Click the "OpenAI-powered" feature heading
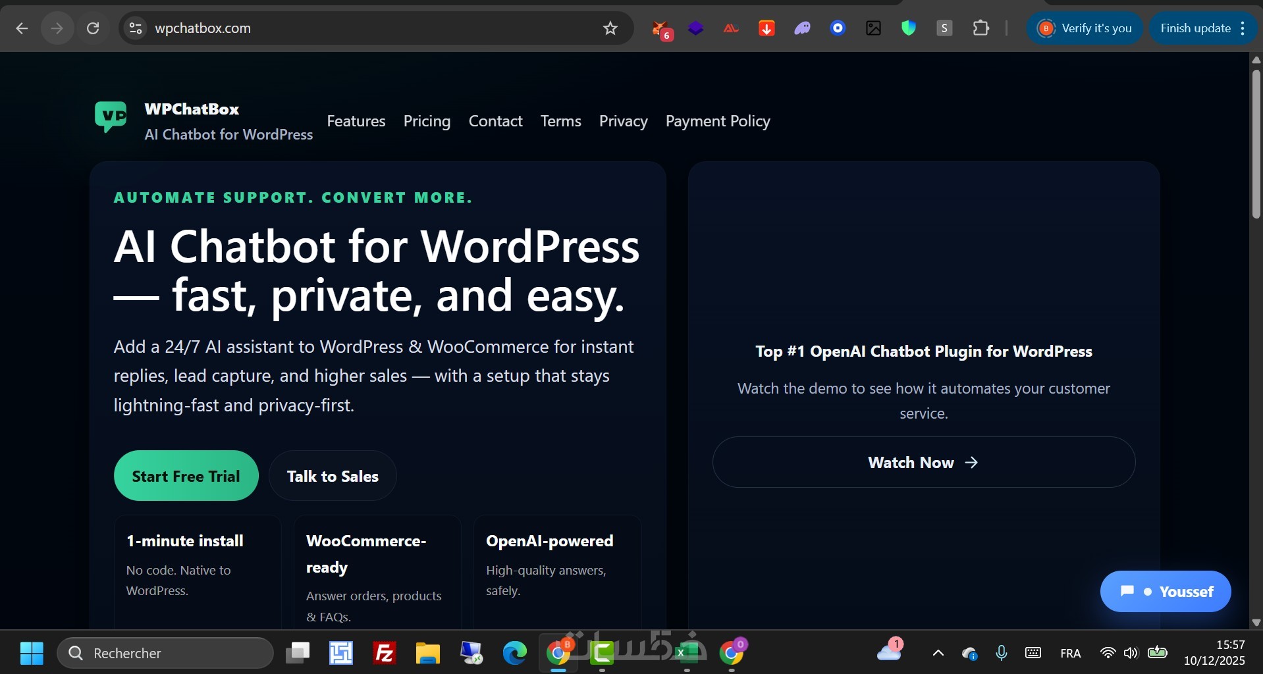 coord(550,541)
